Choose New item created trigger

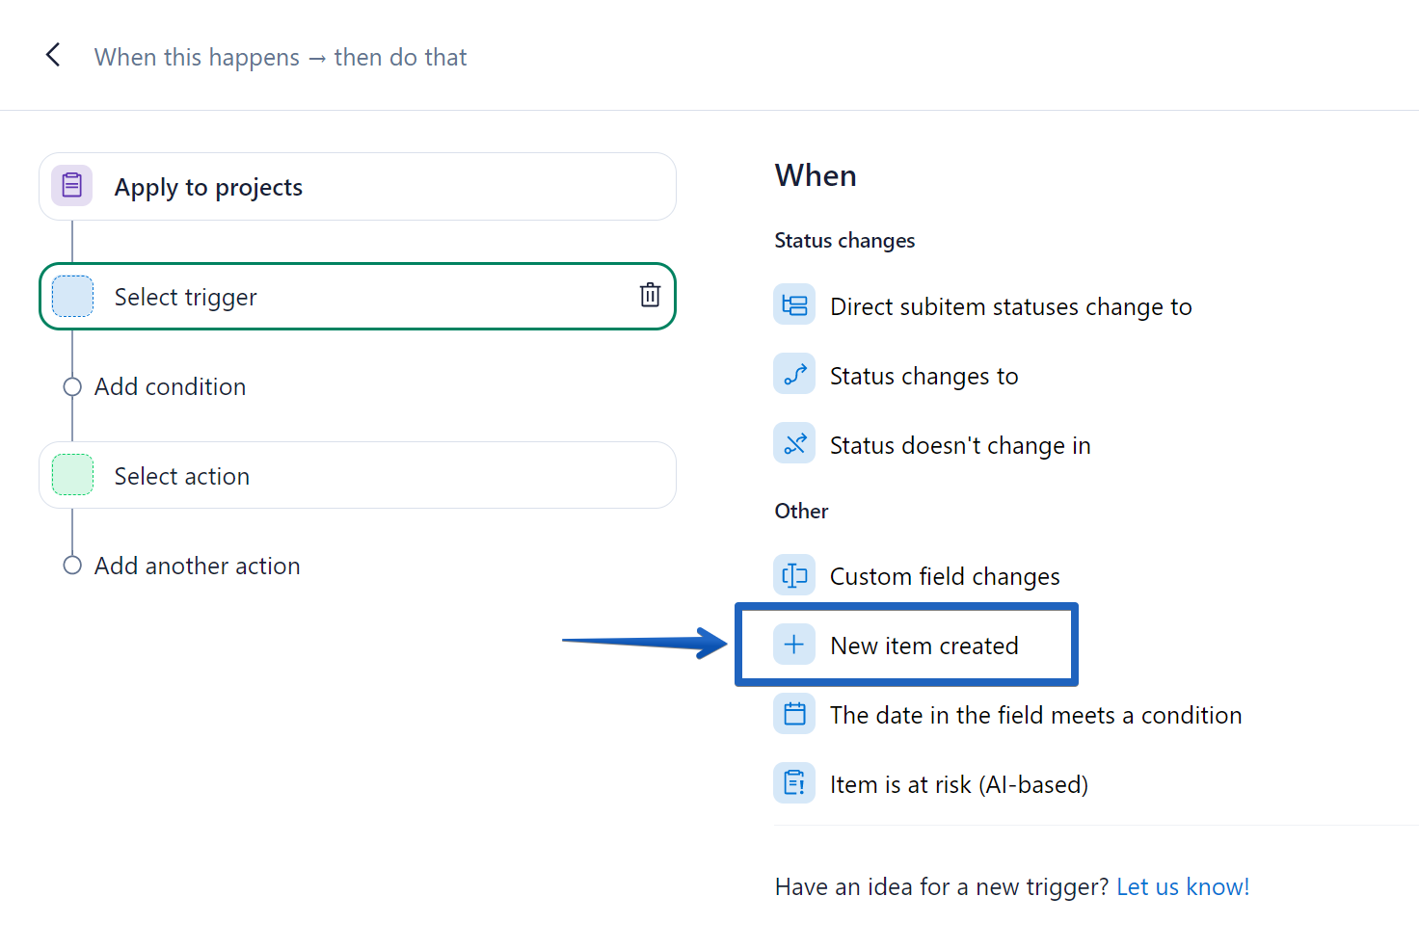924,646
